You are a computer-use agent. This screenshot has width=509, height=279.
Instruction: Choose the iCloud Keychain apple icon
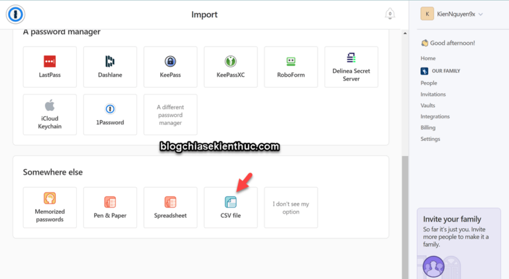point(50,105)
